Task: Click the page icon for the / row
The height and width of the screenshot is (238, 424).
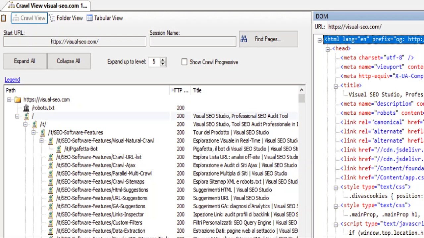Action: pyautogui.click(x=26, y=116)
